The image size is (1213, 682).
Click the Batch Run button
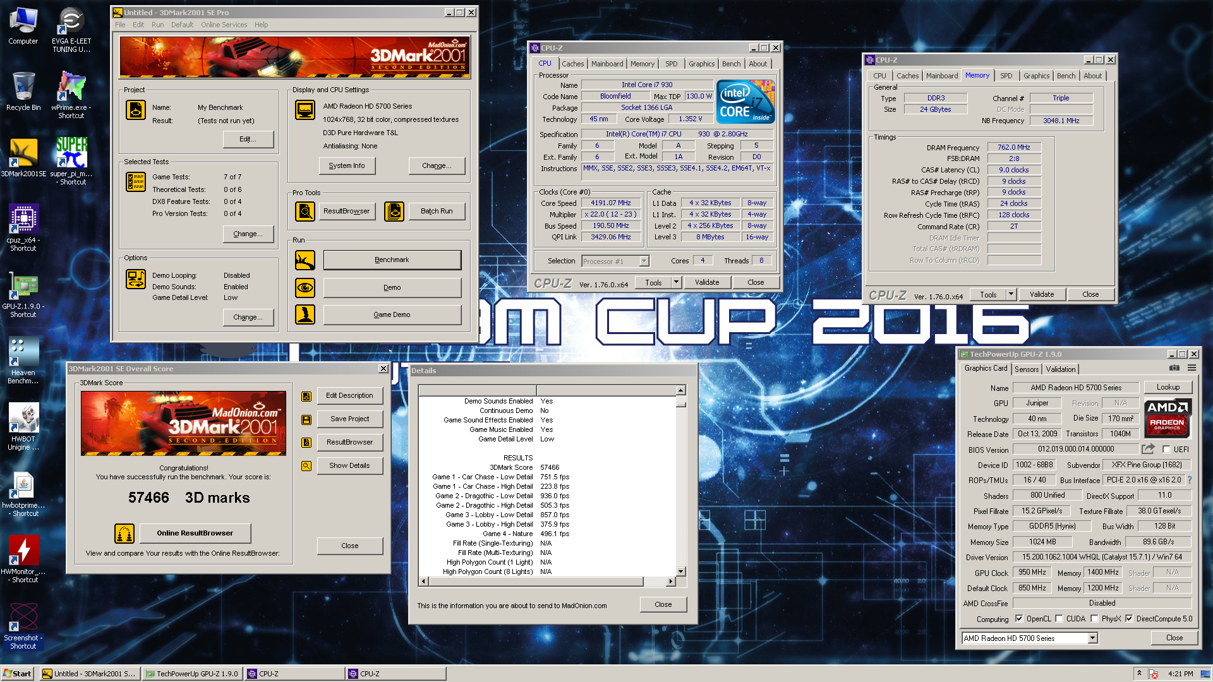pos(437,211)
